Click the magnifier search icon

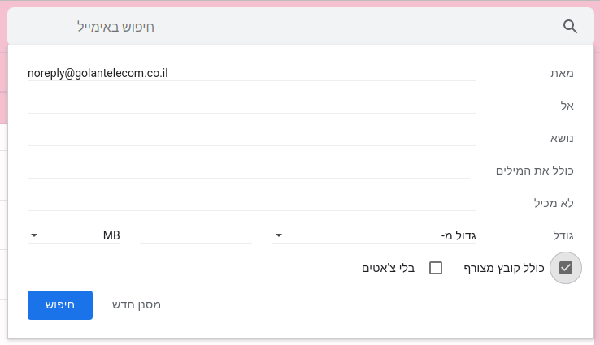click(x=570, y=27)
